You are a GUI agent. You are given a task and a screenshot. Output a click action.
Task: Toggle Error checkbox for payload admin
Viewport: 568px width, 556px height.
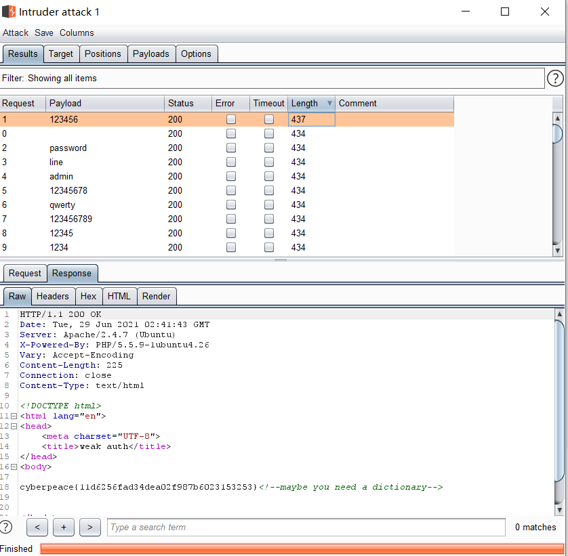coord(231,176)
